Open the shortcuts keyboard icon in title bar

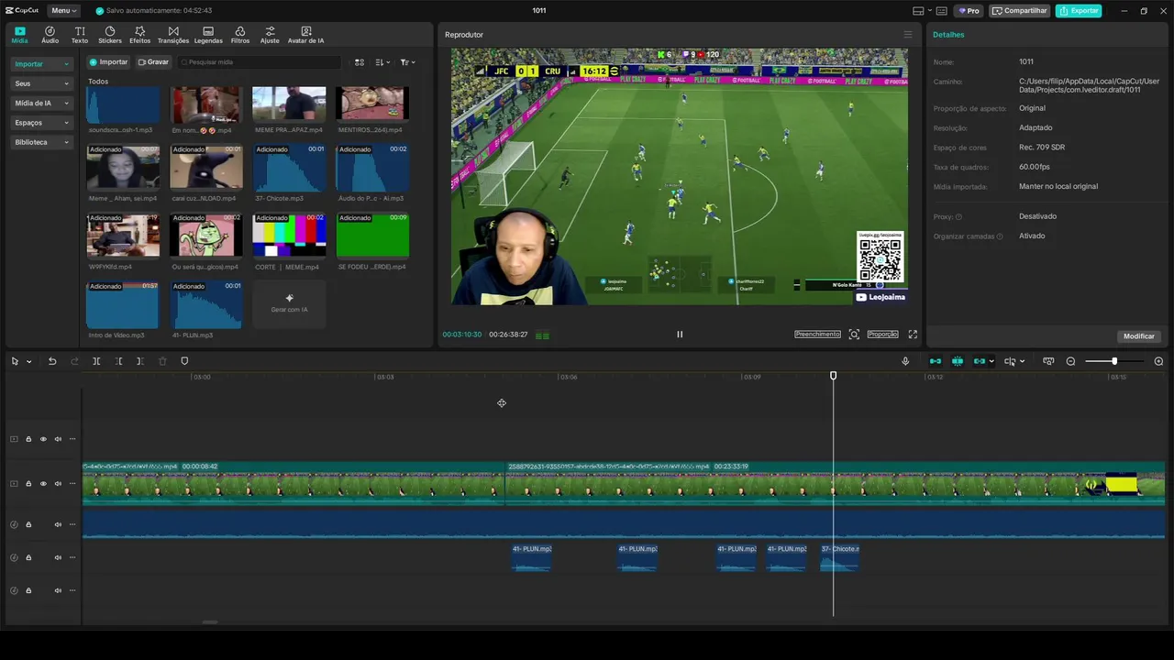tap(941, 11)
